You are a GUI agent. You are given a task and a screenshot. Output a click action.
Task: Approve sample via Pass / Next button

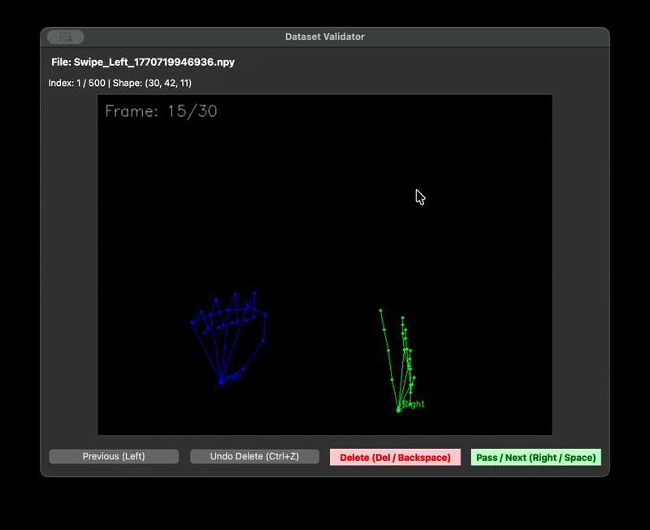coord(535,457)
